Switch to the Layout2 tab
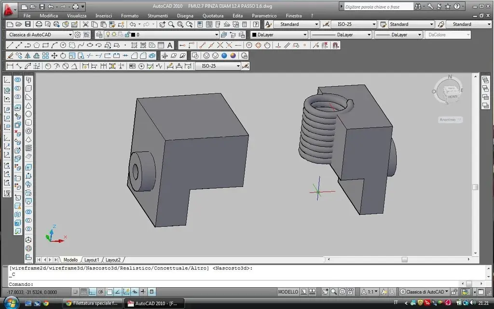The height and width of the screenshot is (309, 494). click(113, 260)
